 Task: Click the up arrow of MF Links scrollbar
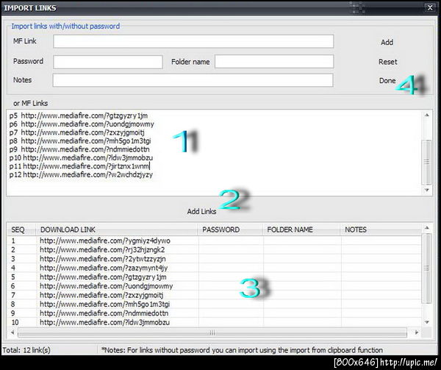[x=426, y=115]
